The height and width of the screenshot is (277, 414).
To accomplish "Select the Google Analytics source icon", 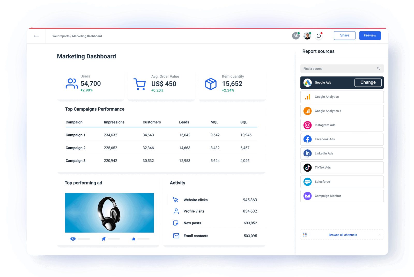I will (x=307, y=97).
